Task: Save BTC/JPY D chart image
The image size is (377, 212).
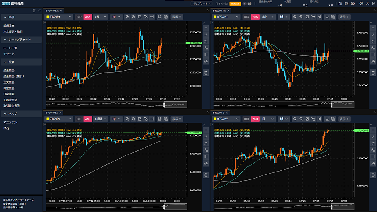Action: pyautogui.click(x=333, y=119)
